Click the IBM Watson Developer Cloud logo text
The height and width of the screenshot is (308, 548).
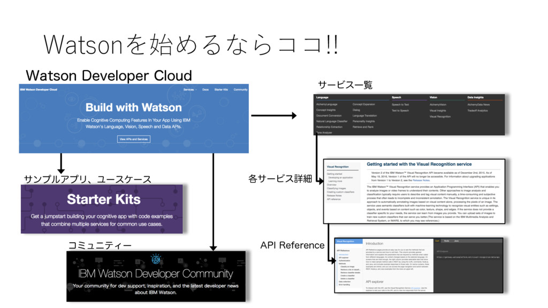(39, 90)
